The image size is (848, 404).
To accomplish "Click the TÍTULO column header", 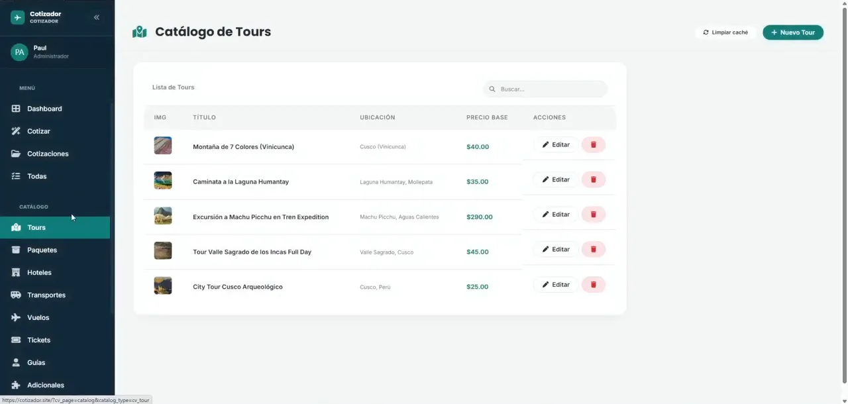I will click(204, 118).
